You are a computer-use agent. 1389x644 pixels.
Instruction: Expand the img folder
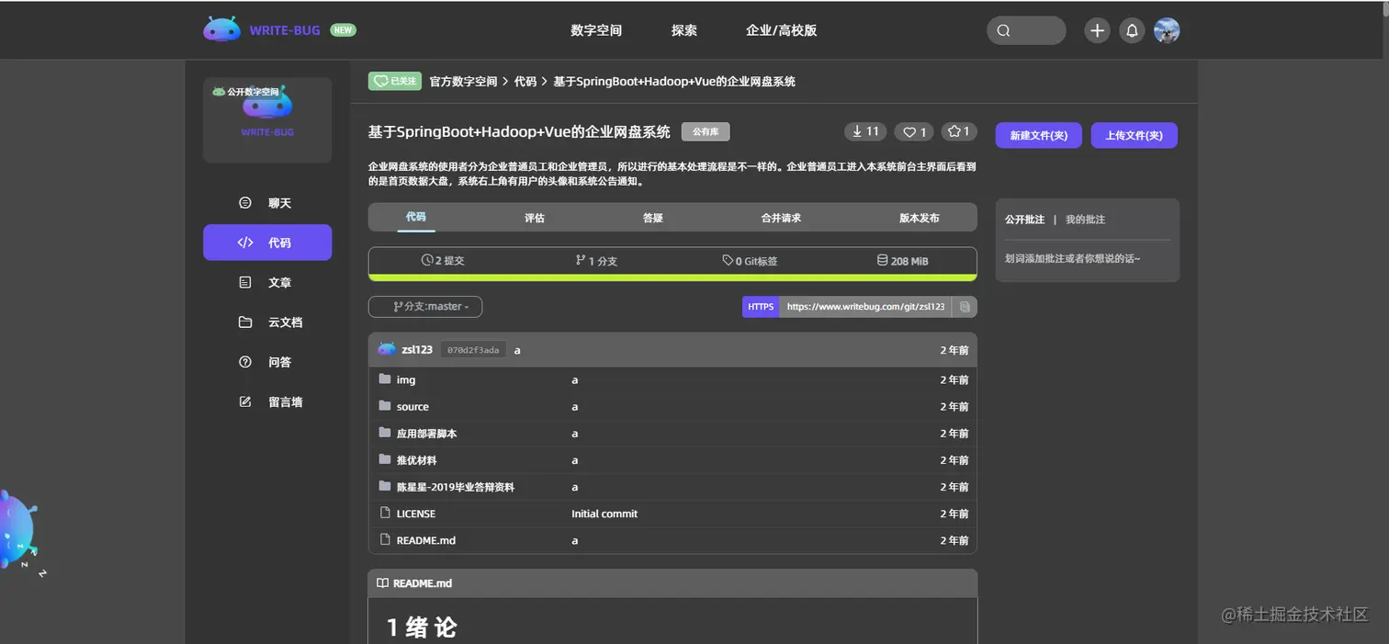[405, 379]
